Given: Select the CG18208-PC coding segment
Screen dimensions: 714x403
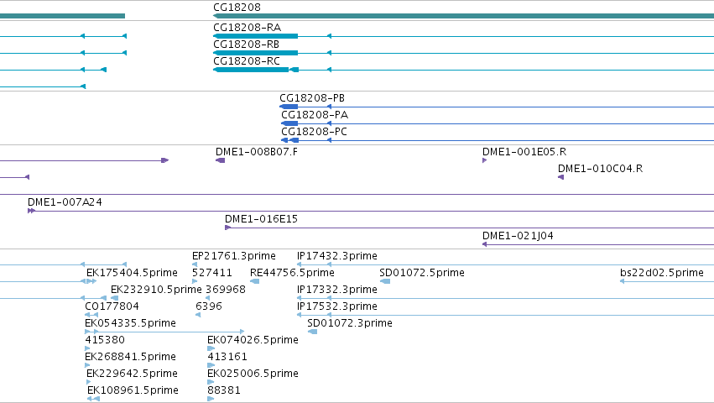Looking at the screenshot, I should coord(294,140).
